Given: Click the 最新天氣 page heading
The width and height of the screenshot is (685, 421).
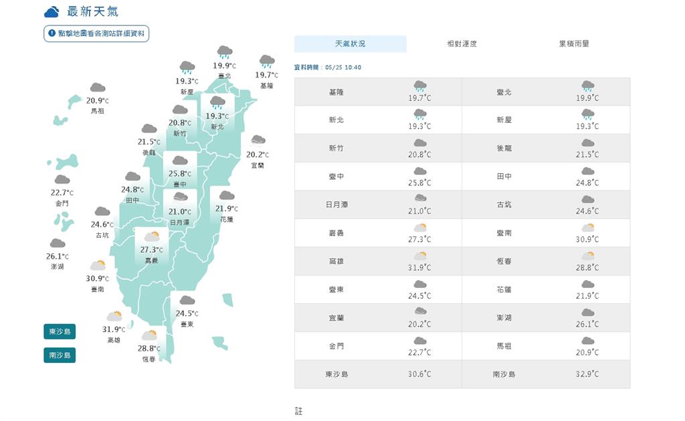Looking at the screenshot, I should pyautogui.click(x=92, y=12).
